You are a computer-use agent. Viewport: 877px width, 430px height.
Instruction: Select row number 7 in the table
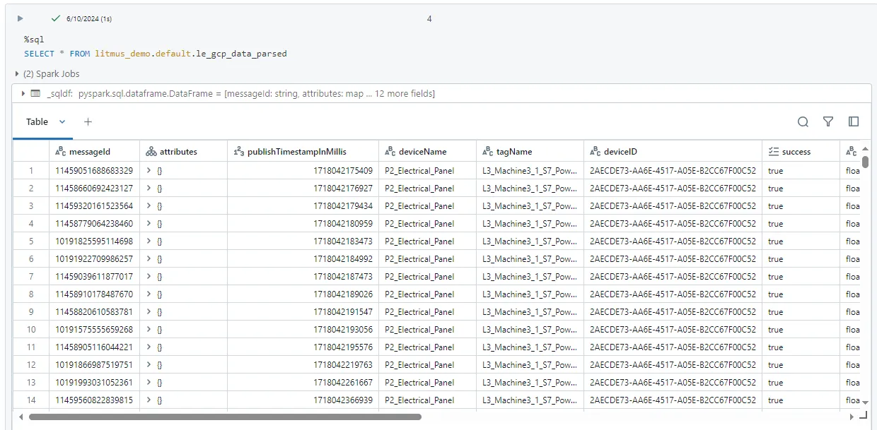click(x=31, y=276)
